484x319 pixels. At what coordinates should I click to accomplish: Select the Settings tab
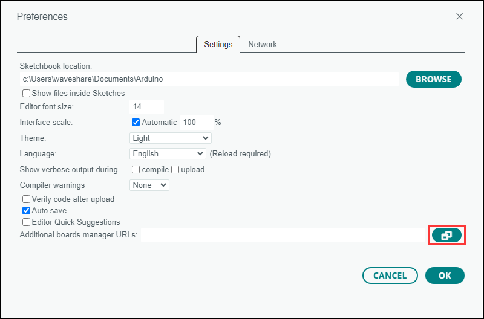click(x=218, y=44)
